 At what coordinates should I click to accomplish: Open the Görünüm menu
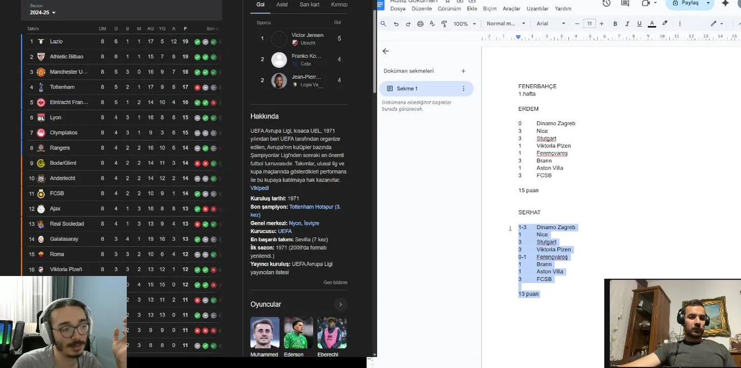449,9
